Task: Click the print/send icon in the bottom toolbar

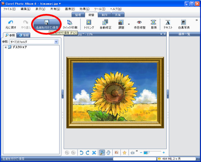Action: point(133,152)
